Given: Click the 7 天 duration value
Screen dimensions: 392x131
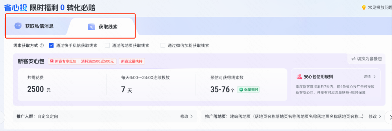Looking at the screenshot, I should click(x=126, y=90).
